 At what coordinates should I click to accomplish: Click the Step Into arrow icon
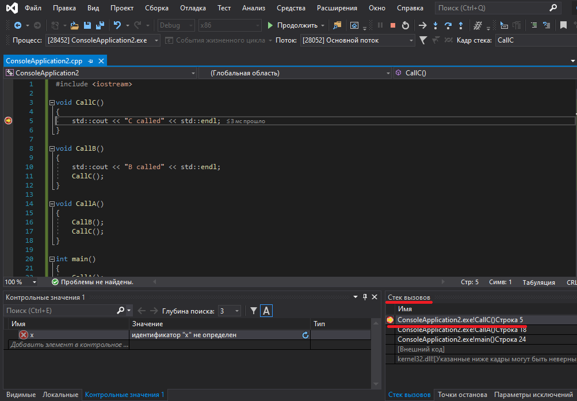tap(435, 25)
